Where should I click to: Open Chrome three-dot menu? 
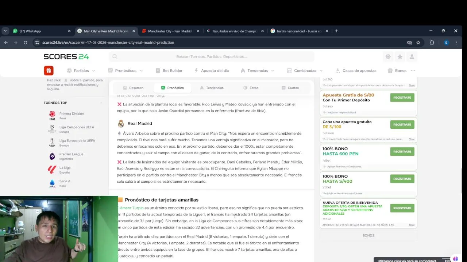pyautogui.click(x=456, y=43)
